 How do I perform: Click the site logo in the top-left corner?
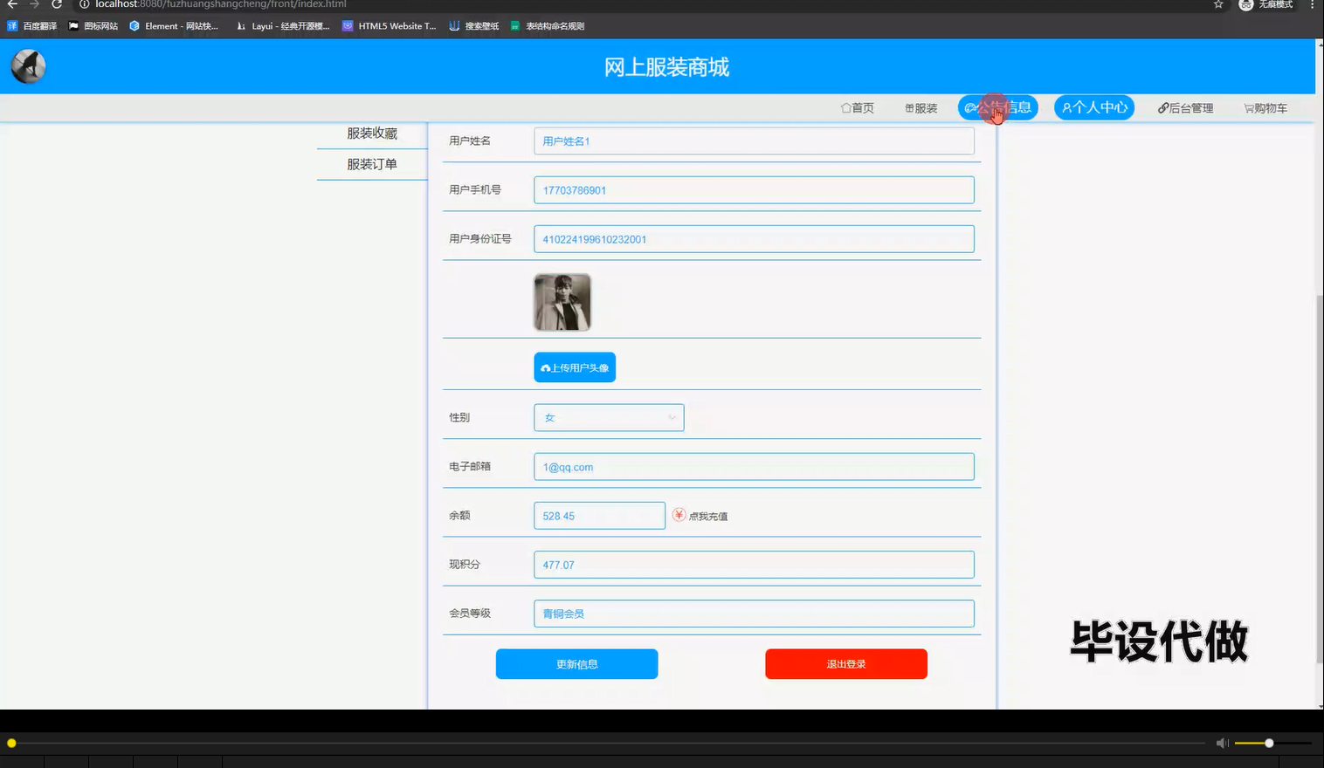[x=27, y=65]
